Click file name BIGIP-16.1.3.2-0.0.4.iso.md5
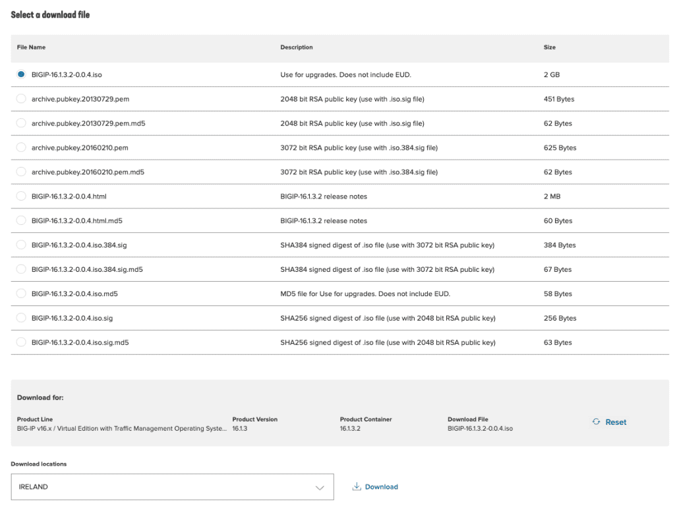The image size is (675, 506). [x=74, y=294]
